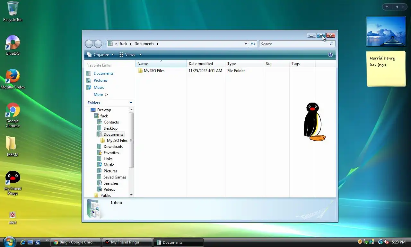This screenshot has height=247, width=411.
Task: Select the 'fuck' user folder in tree
Action: pos(101,116)
